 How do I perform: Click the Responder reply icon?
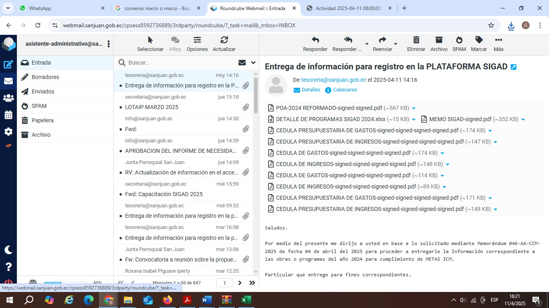[x=315, y=40]
